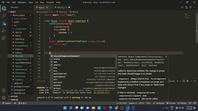Image resolution: width=198 pixels, height=111 pixels.
Task: Click the Run Code play icon
Action: (x=182, y=7)
